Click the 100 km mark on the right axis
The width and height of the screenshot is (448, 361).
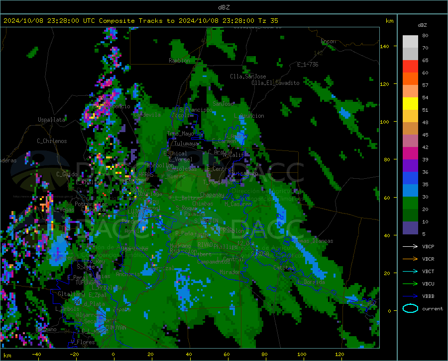click(384, 122)
